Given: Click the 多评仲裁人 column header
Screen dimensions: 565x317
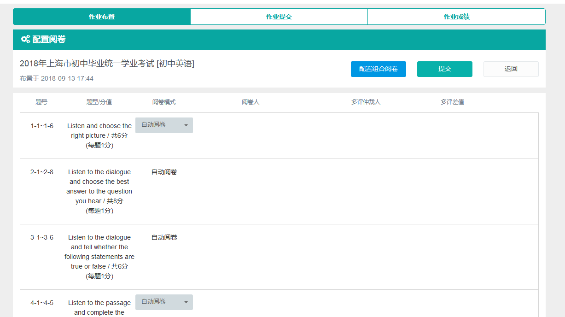Looking at the screenshot, I should 366,102.
